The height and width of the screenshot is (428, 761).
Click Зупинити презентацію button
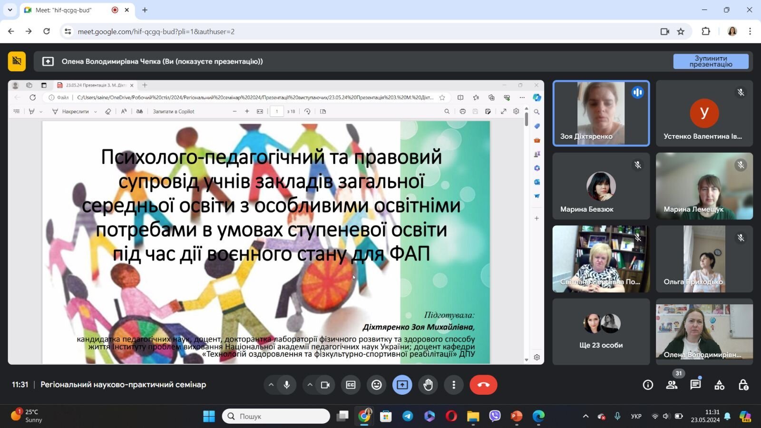(x=711, y=61)
